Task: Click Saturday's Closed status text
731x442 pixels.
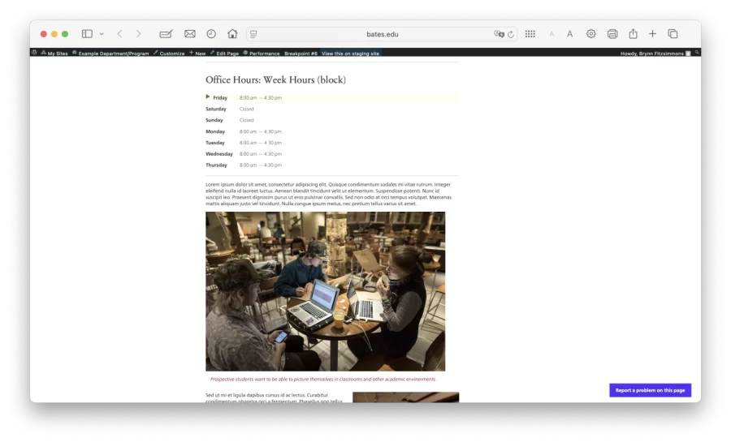Action: coord(247,109)
